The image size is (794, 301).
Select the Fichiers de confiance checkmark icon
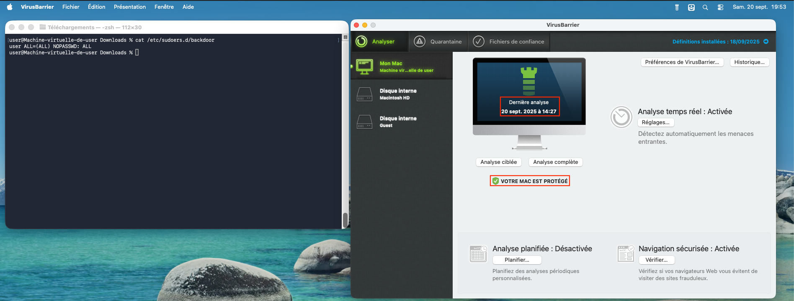[478, 41]
